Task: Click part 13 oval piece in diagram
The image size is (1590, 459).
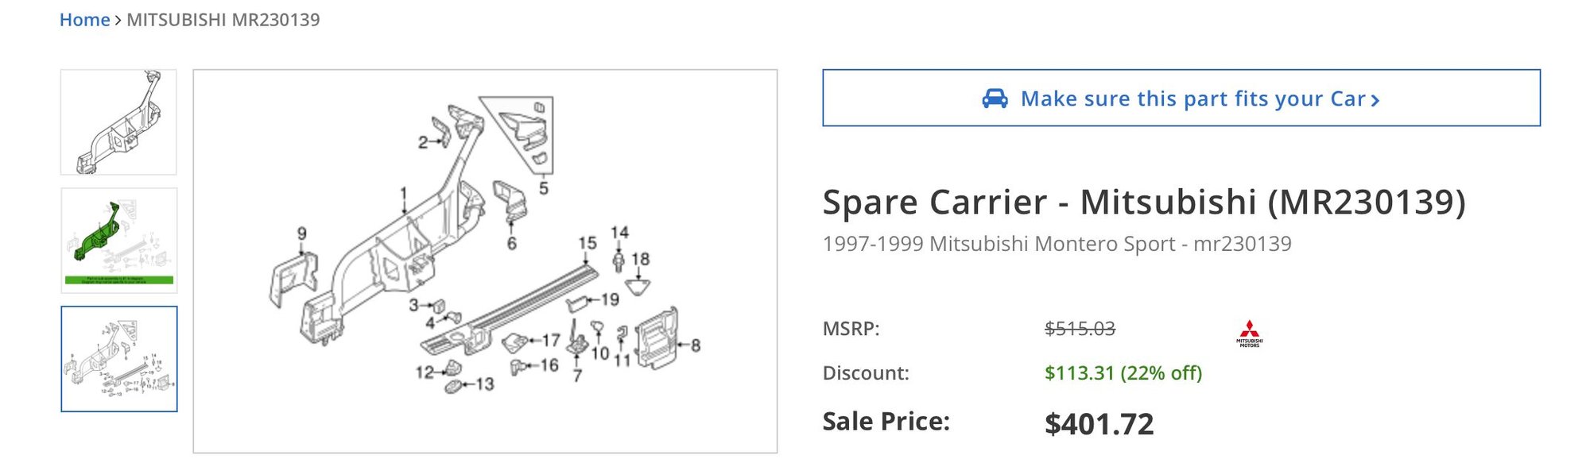Action: [x=456, y=386]
